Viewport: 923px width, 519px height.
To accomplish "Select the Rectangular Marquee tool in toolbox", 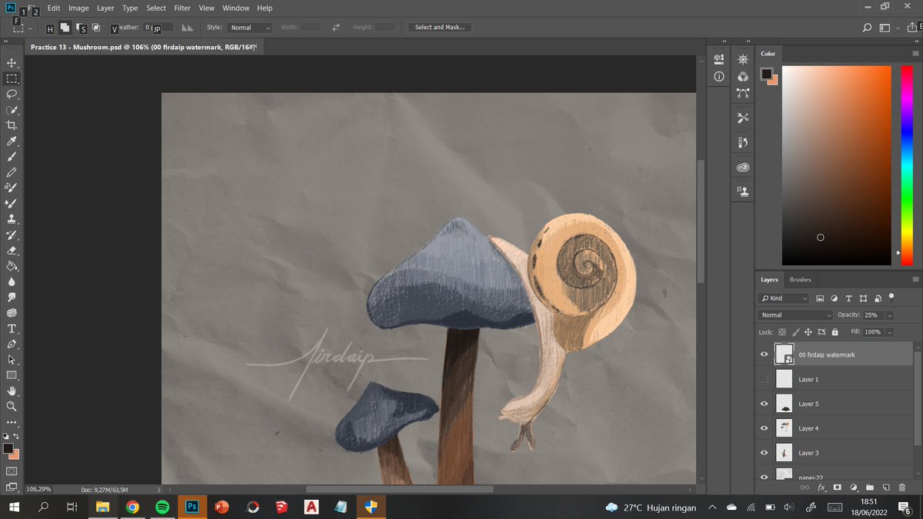I will (x=12, y=78).
